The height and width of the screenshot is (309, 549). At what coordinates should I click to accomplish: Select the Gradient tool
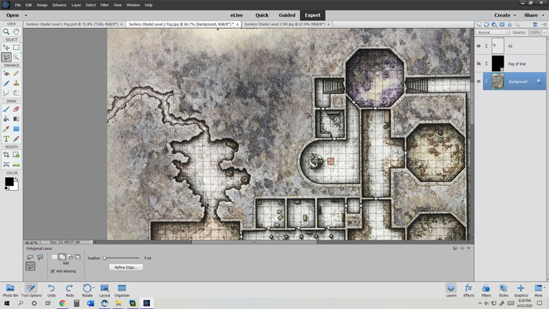tap(16, 119)
